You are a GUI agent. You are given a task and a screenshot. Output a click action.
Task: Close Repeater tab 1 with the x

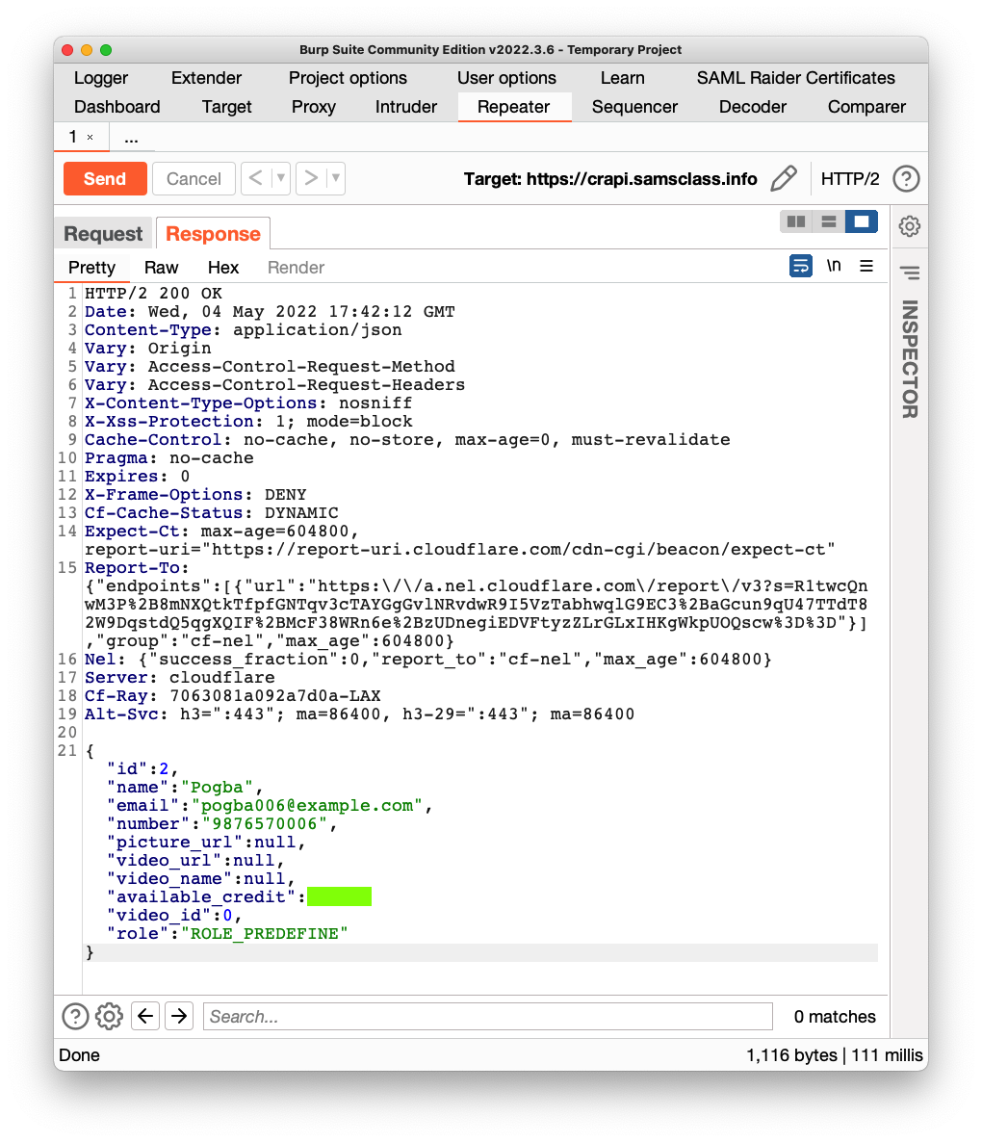90,137
